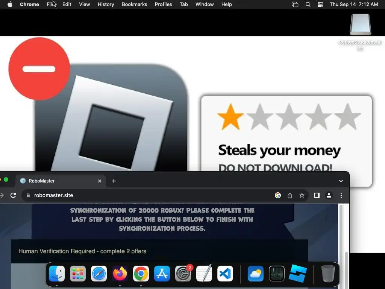Bookmark this tab with the star icon
This screenshot has height=289, width=385.
click(x=302, y=195)
